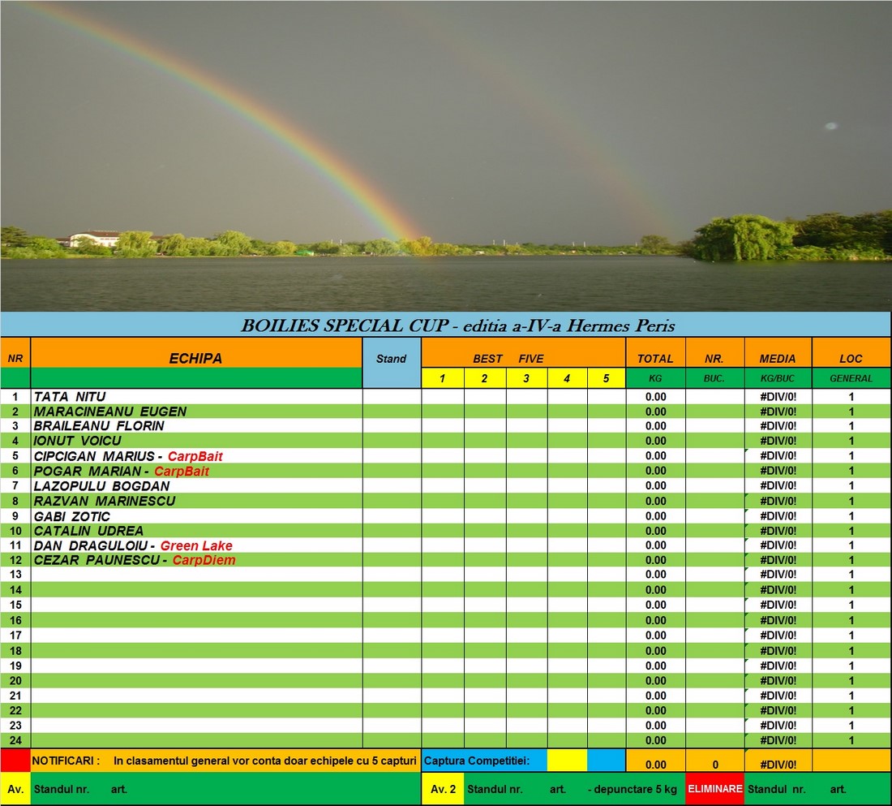Click the BEST FIVE header
The height and width of the screenshot is (806, 892).
tap(508, 358)
